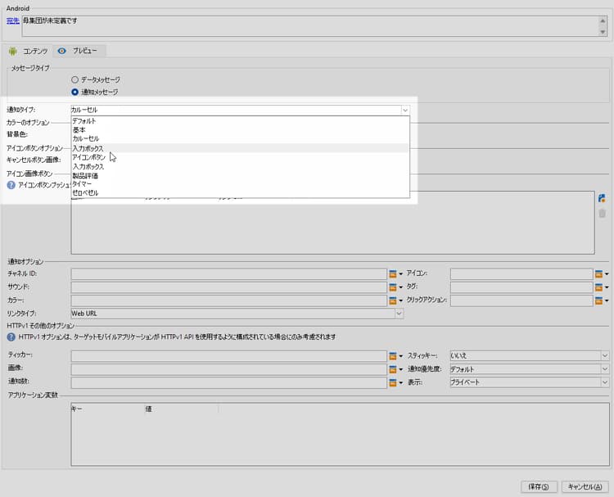The image size is (614, 497).
Task: Click the ティッカー input field
Action: click(x=229, y=356)
